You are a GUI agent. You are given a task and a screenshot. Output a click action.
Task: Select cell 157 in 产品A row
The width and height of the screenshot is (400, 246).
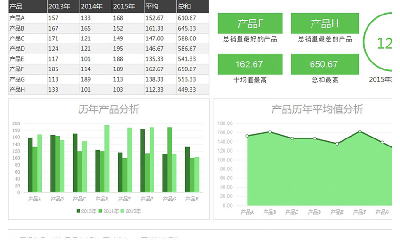coord(63,18)
